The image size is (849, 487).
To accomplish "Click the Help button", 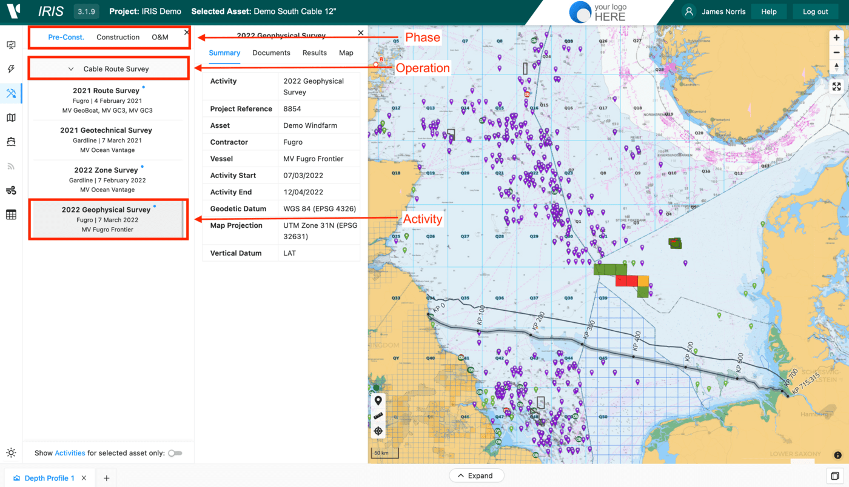I will 769,12.
